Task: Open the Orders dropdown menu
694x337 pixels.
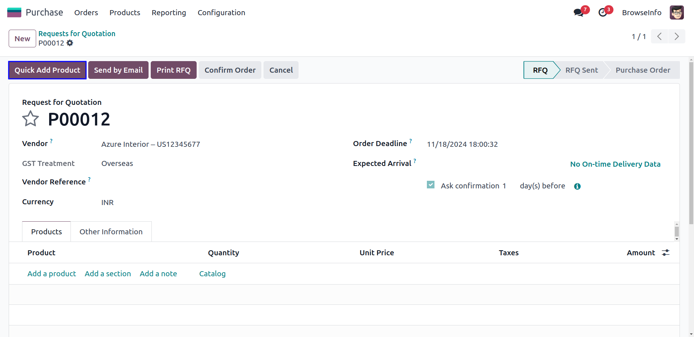Action: pos(86,13)
